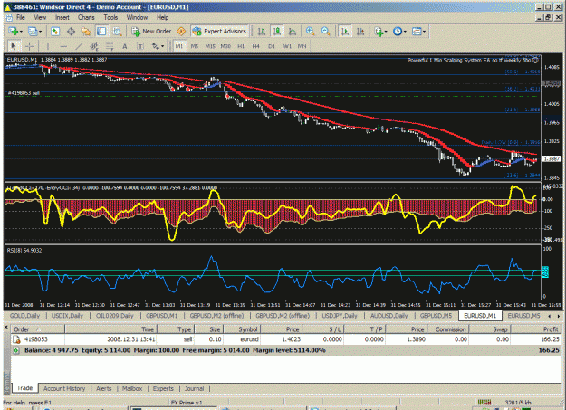Select the Text tool A
566x410 pixels.
click(x=125, y=46)
